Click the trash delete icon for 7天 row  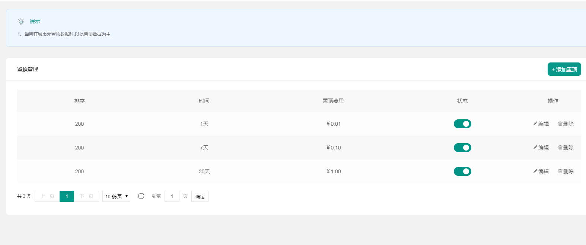pos(560,148)
